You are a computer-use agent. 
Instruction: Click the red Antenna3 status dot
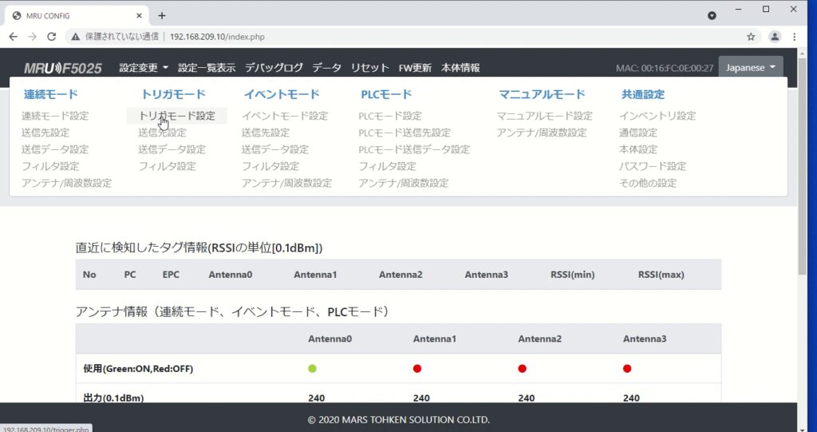pyautogui.click(x=627, y=368)
